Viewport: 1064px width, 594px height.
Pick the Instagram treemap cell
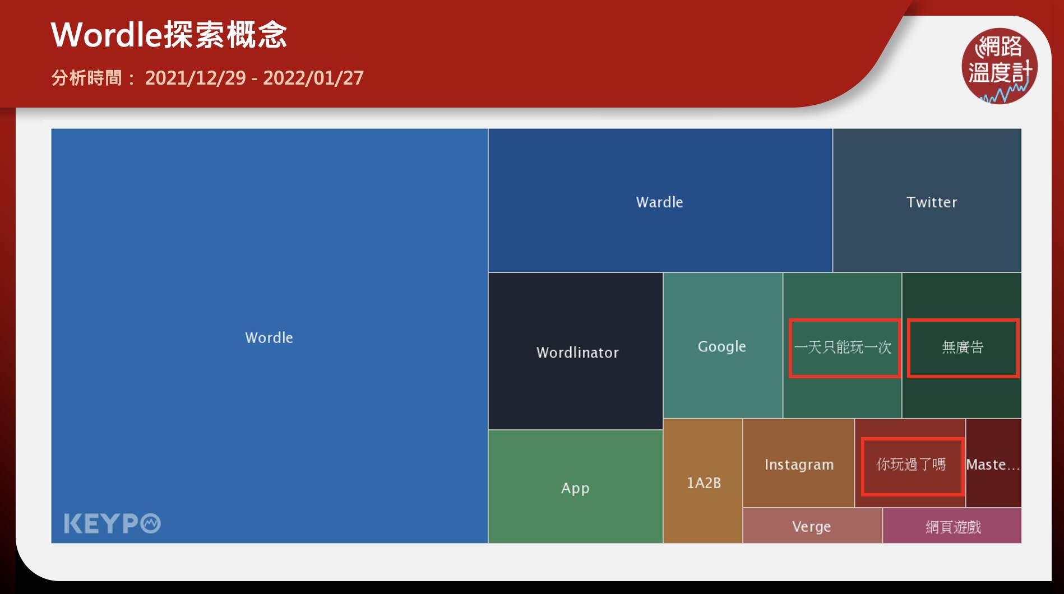coord(799,463)
